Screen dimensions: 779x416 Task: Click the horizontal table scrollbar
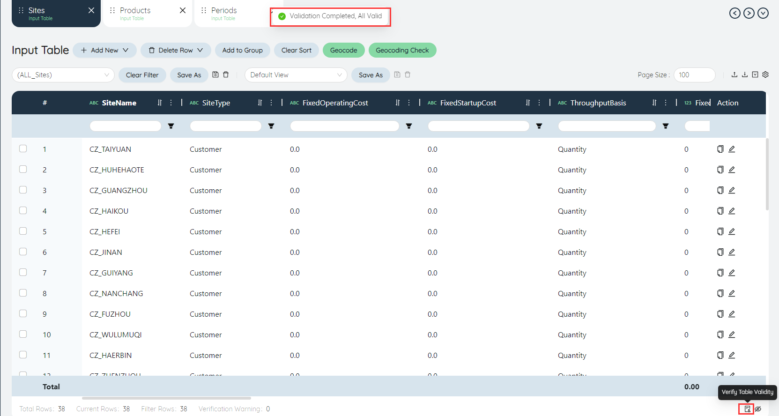(166, 398)
